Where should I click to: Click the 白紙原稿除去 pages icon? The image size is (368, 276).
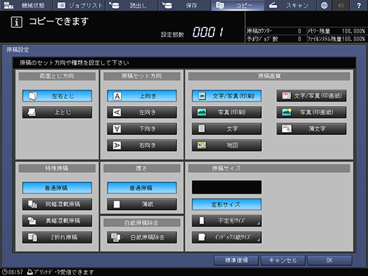(x=116, y=238)
